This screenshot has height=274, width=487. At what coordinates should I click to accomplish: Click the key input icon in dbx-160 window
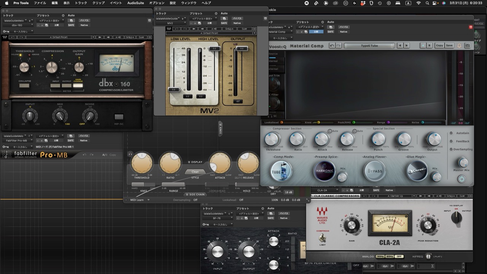pos(6,32)
